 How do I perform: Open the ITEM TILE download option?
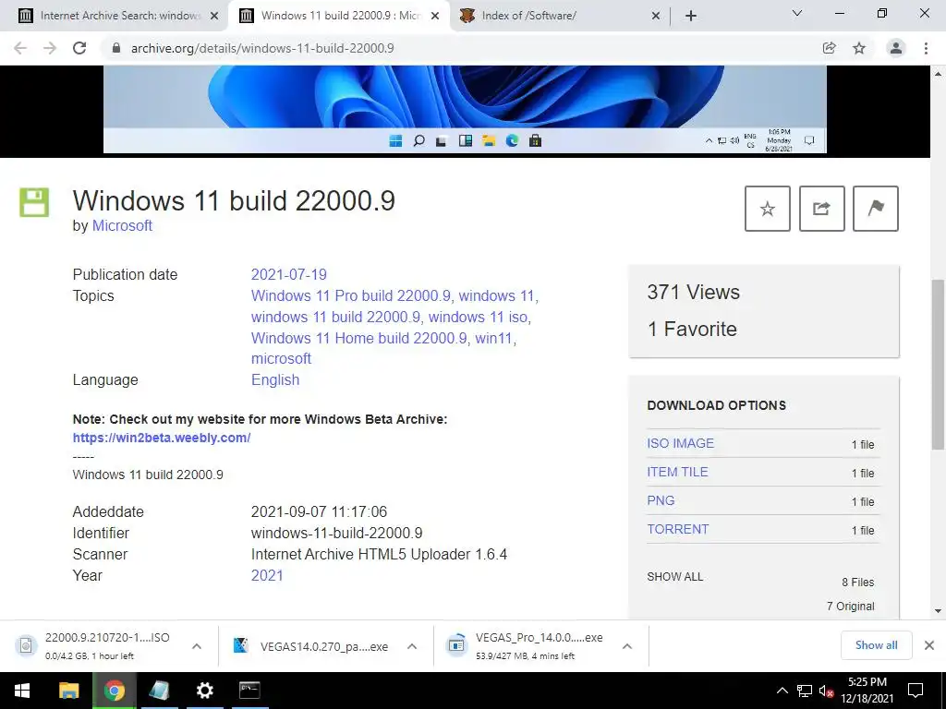click(677, 472)
